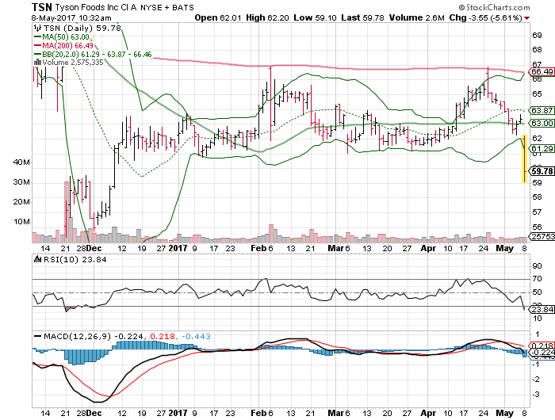The height and width of the screenshot is (420, 555).
Task: Click the Last 59.78 value
Action: click(x=362, y=17)
